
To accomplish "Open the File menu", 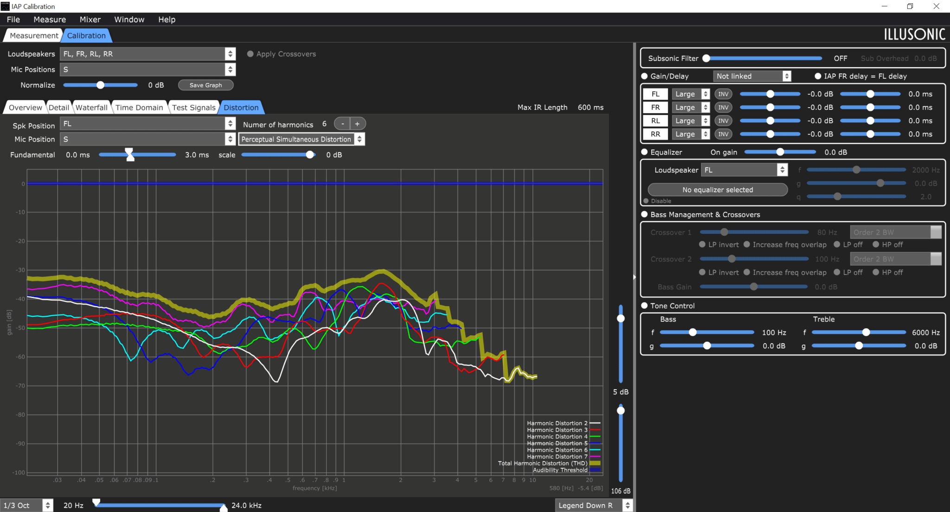I will point(13,19).
